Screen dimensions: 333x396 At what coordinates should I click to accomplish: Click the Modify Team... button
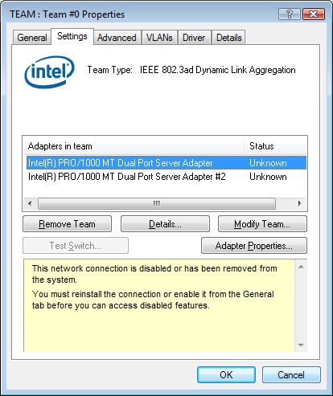[262, 224]
